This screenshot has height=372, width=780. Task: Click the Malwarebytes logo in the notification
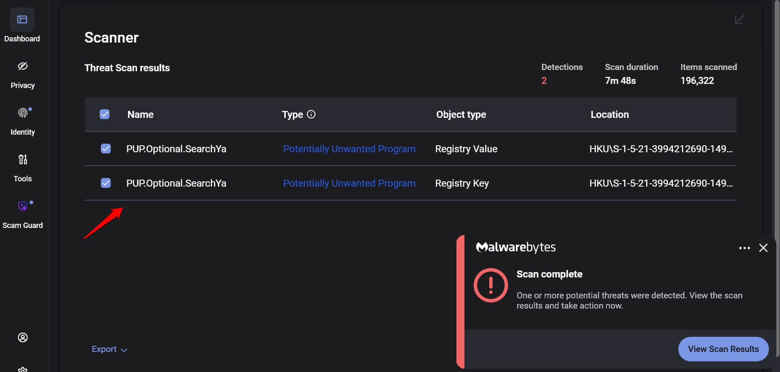516,247
